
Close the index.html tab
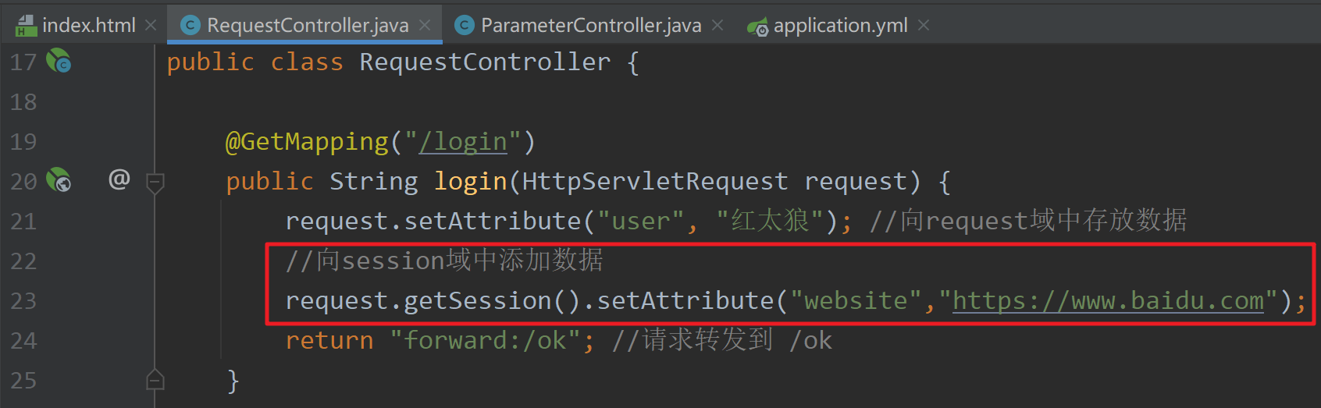tap(151, 26)
